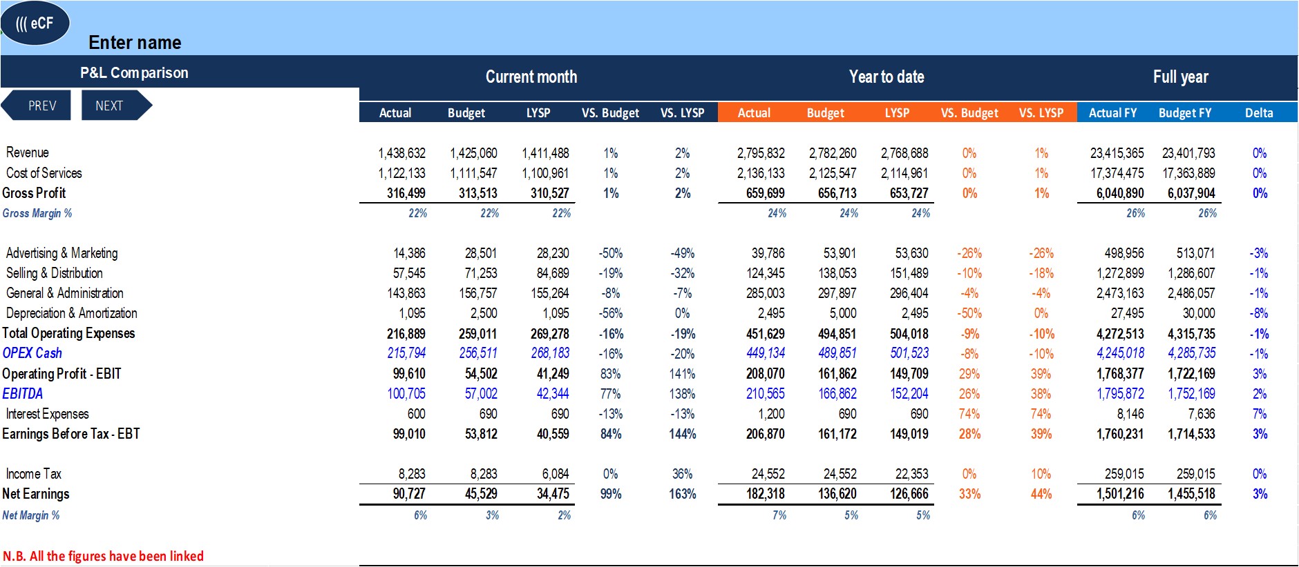Select the 'General & Administration' row label
Viewport: 1299px width, 567px height.
click(64, 293)
